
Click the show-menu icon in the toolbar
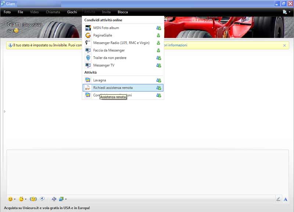(x=284, y=12)
